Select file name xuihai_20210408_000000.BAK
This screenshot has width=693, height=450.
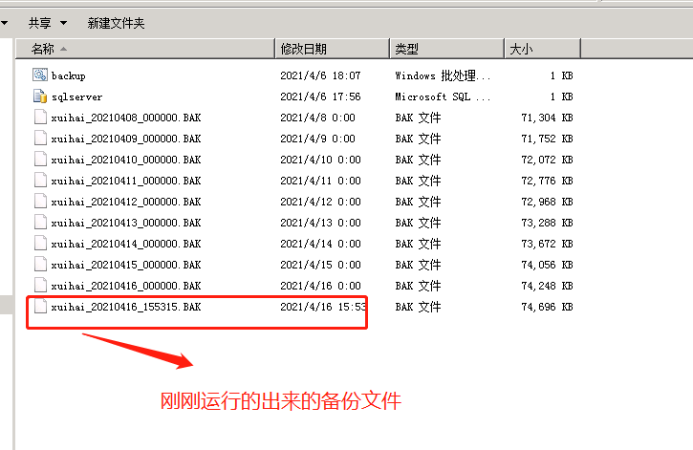coord(126,118)
